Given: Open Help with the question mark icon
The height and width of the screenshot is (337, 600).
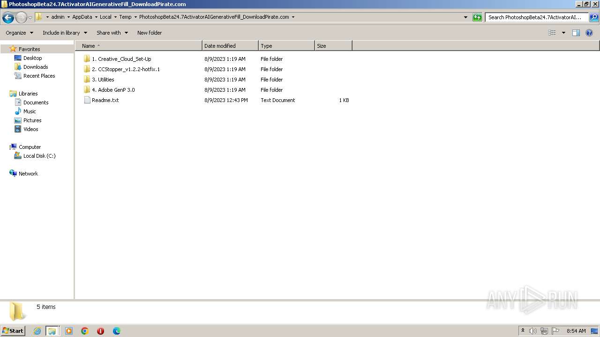Looking at the screenshot, I should tap(589, 33).
